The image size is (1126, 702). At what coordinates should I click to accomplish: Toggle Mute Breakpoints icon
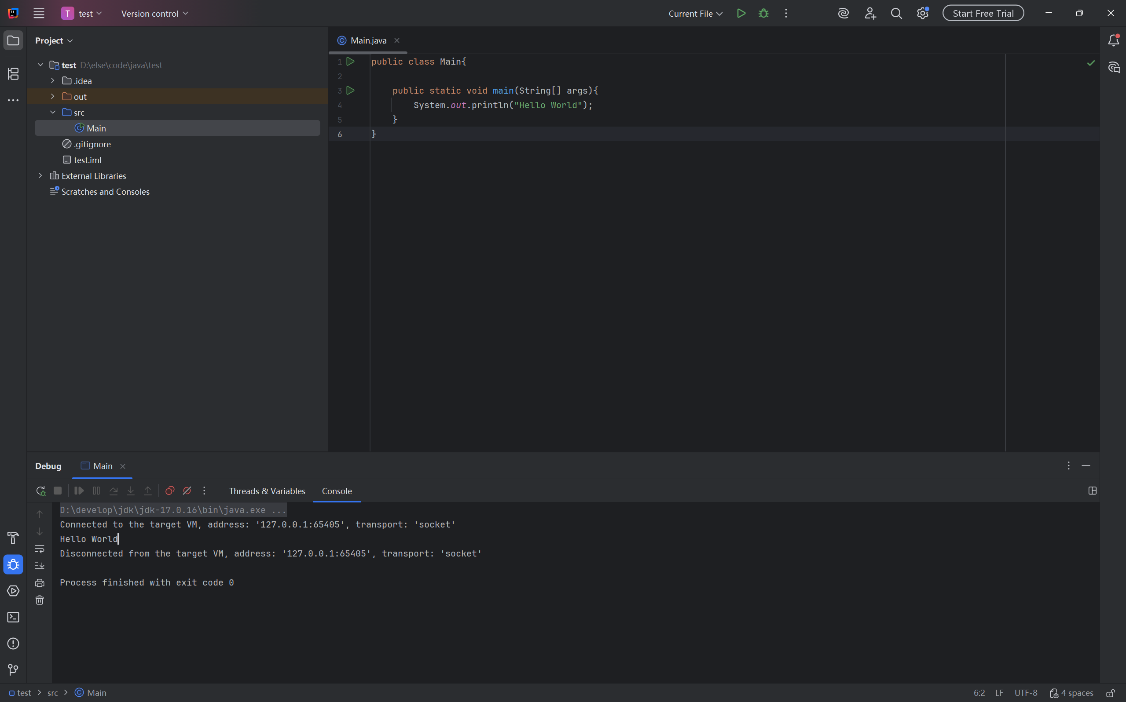point(187,491)
